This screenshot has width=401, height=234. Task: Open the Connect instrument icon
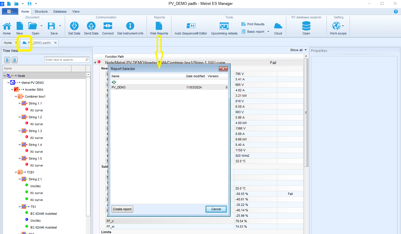(x=108, y=26)
